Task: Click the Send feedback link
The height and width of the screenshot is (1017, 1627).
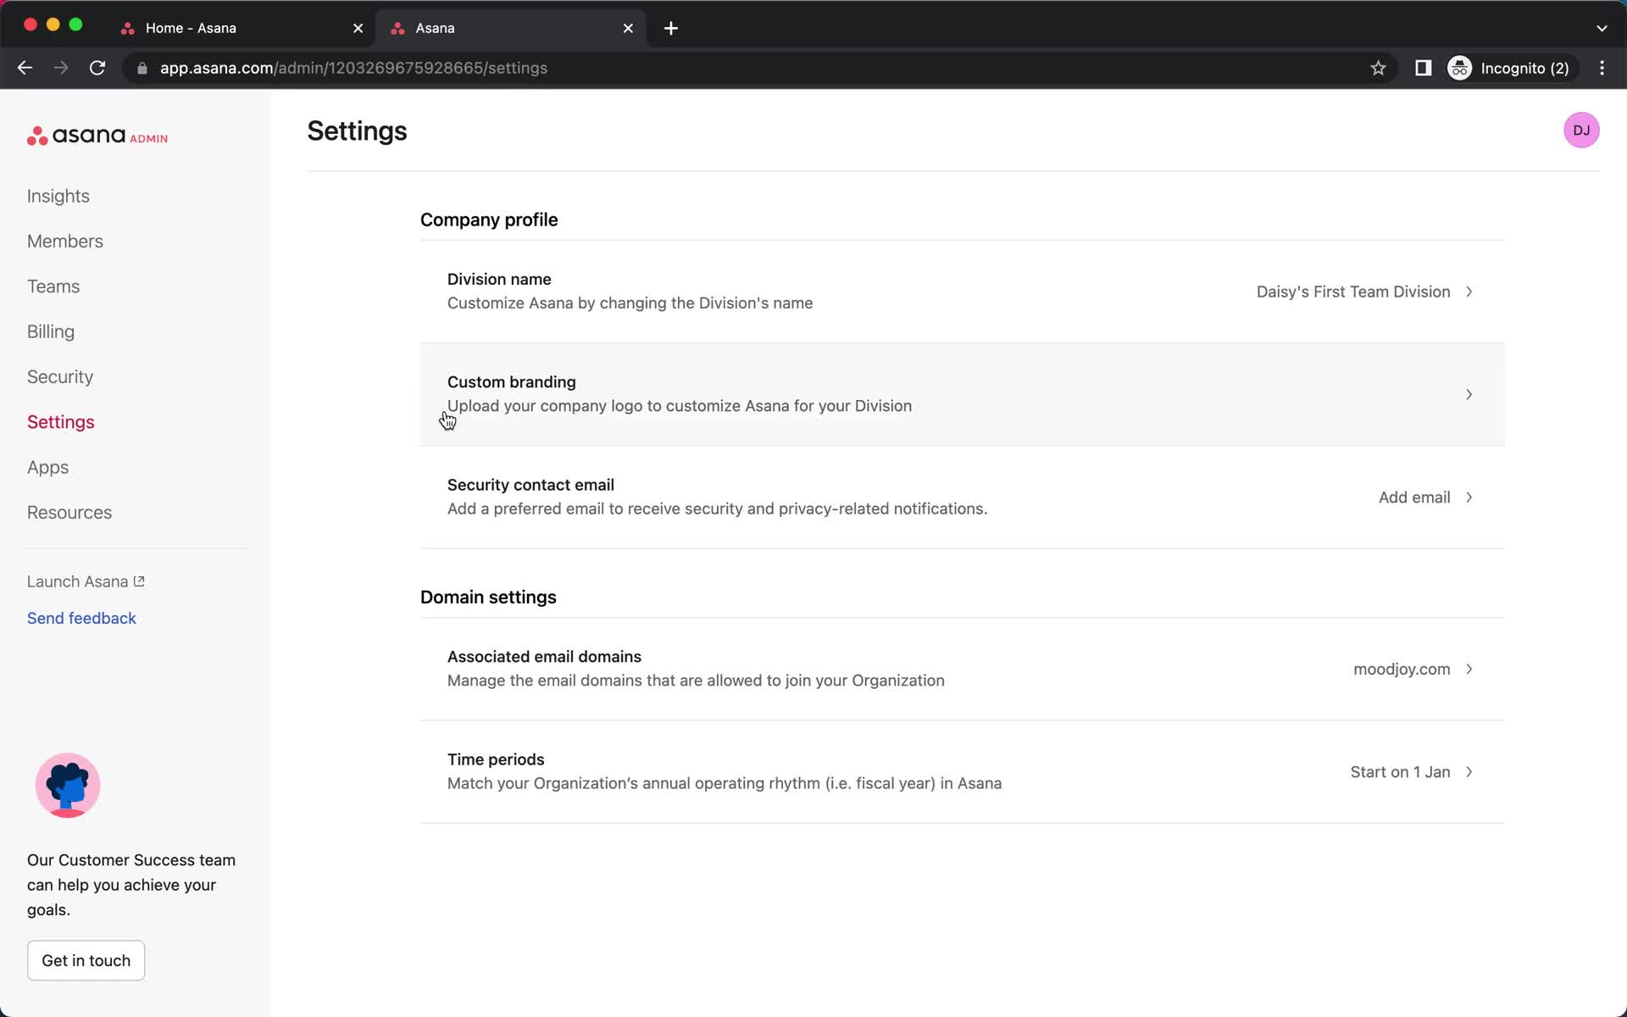Action: click(x=82, y=619)
